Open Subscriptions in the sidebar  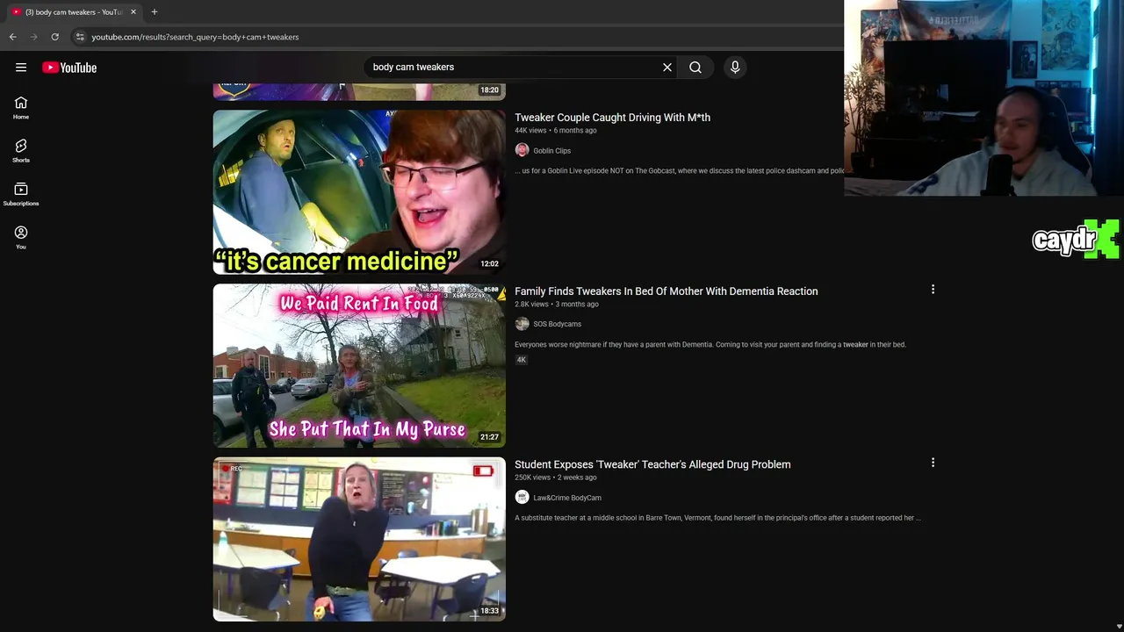[x=21, y=194]
